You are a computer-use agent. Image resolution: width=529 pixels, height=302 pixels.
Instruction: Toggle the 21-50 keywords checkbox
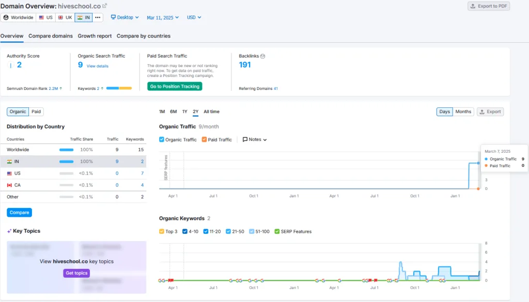(228, 232)
